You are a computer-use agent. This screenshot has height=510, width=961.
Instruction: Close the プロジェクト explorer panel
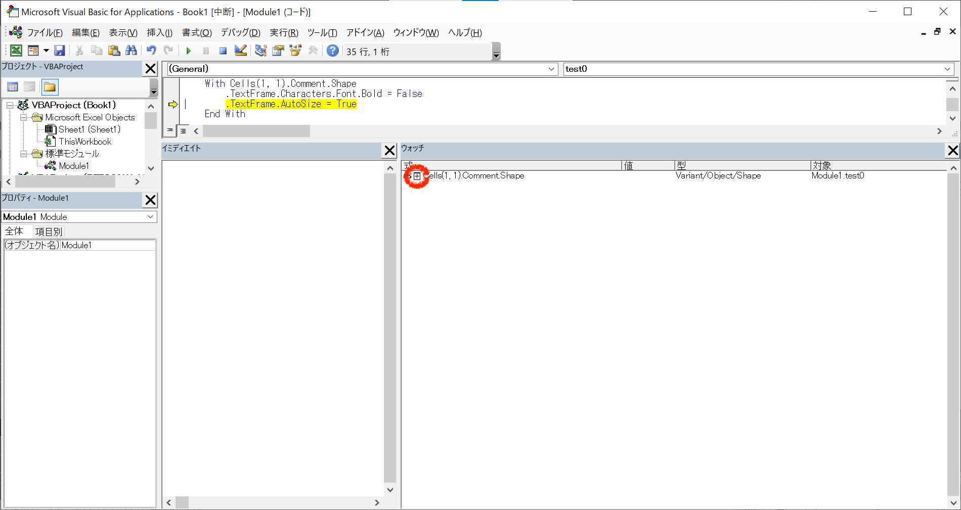150,69
